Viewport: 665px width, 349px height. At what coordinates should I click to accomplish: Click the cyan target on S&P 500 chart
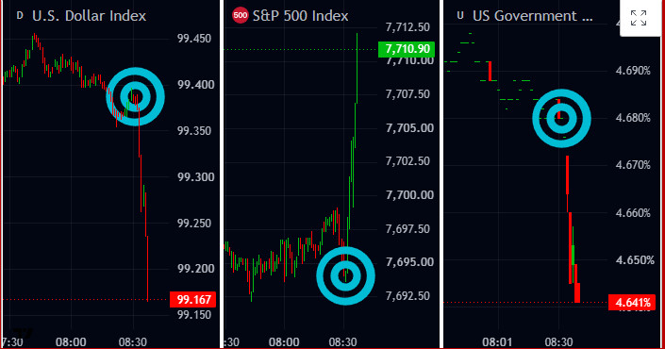pos(345,275)
